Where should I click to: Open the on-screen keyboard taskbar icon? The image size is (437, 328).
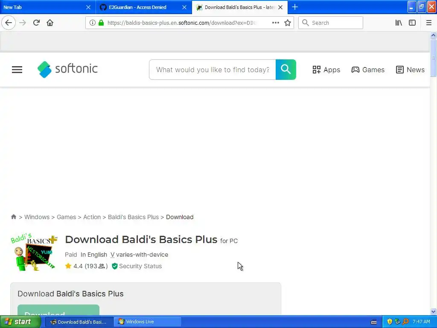(x=374, y=322)
